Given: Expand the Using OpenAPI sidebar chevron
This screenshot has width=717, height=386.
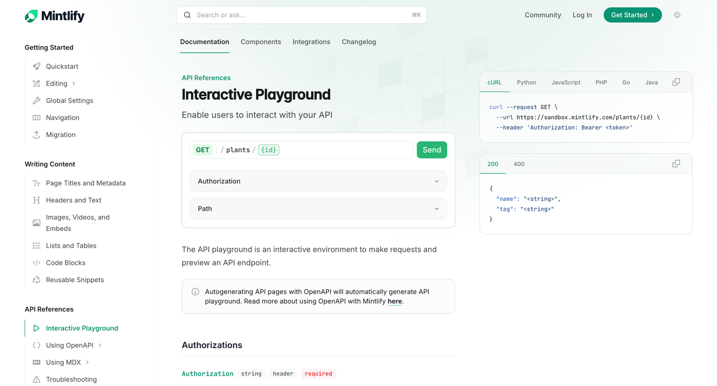Looking at the screenshot, I should [100, 345].
